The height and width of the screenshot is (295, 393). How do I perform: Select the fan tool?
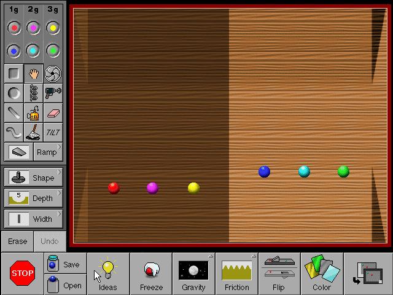(x=53, y=74)
